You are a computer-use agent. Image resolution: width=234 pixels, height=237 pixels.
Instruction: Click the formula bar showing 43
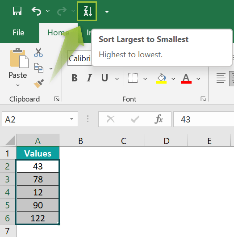click(x=204, y=119)
